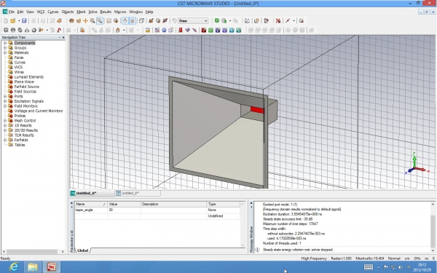The width and height of the screenshot is (437, 273).
Task: Click the Reset view icon
Action: click(x=109, y=21)
